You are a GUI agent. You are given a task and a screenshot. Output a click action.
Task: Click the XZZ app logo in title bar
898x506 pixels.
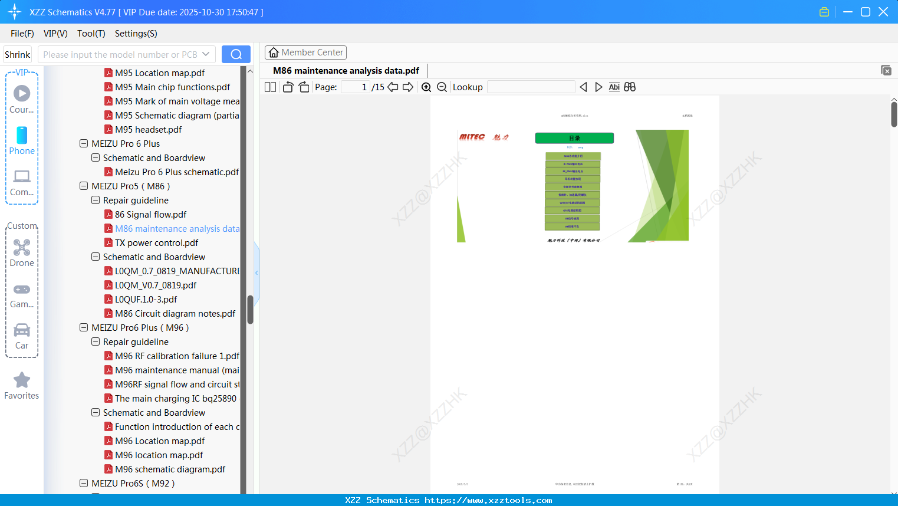[14, 12]
